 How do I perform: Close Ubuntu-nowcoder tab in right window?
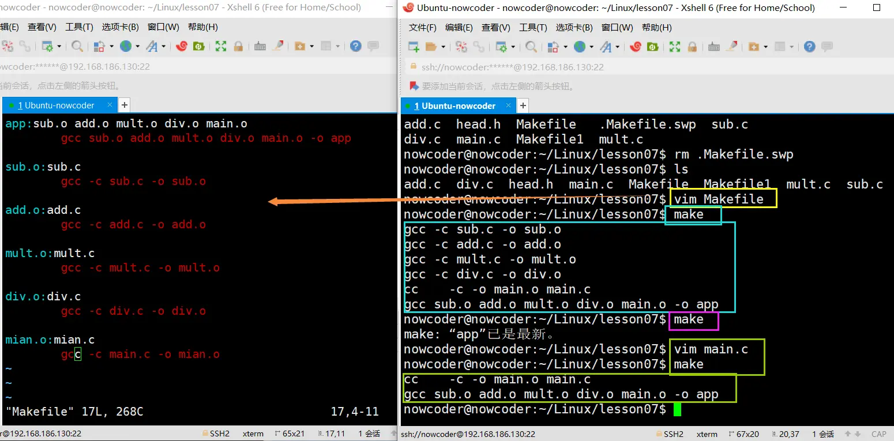[508, 105]
